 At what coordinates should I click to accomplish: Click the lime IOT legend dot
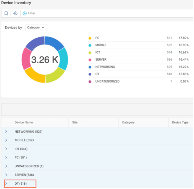click(90, 53)
